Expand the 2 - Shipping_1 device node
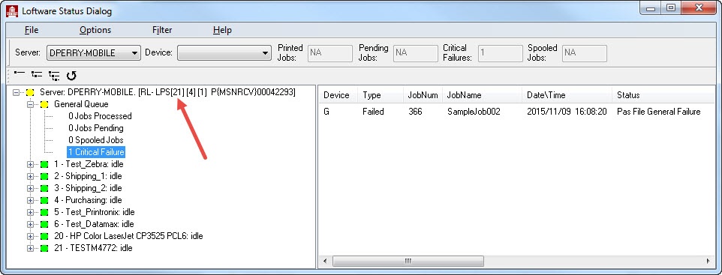722x275 pixels. (30, 176)
